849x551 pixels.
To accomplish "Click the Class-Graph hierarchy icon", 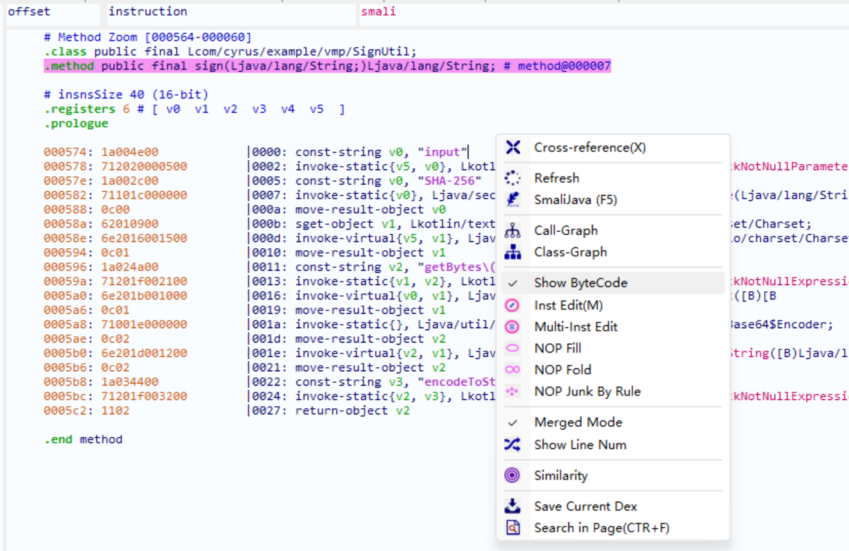I will pyautogui.click(x=512, y=252).
